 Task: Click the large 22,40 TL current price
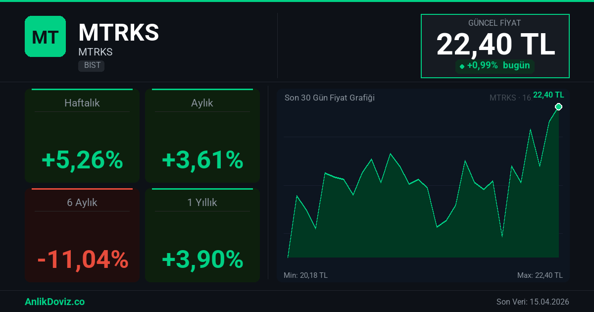[x=495, y=45]
